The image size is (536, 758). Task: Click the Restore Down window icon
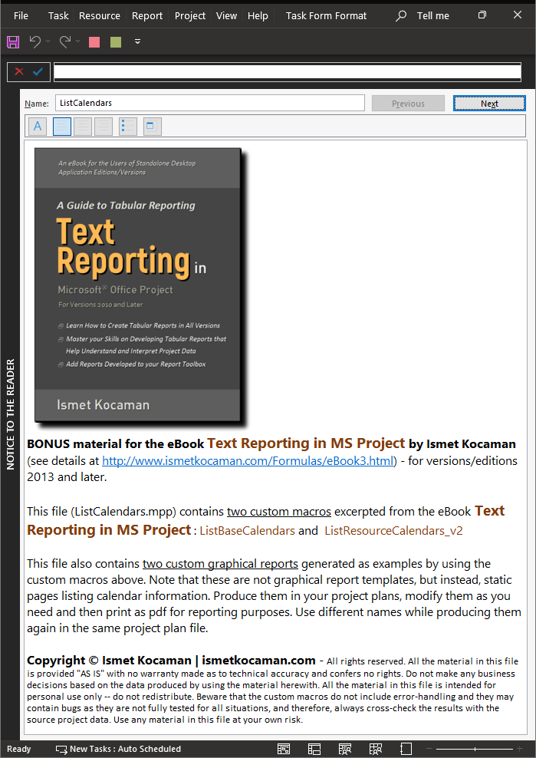click(482, 15)
